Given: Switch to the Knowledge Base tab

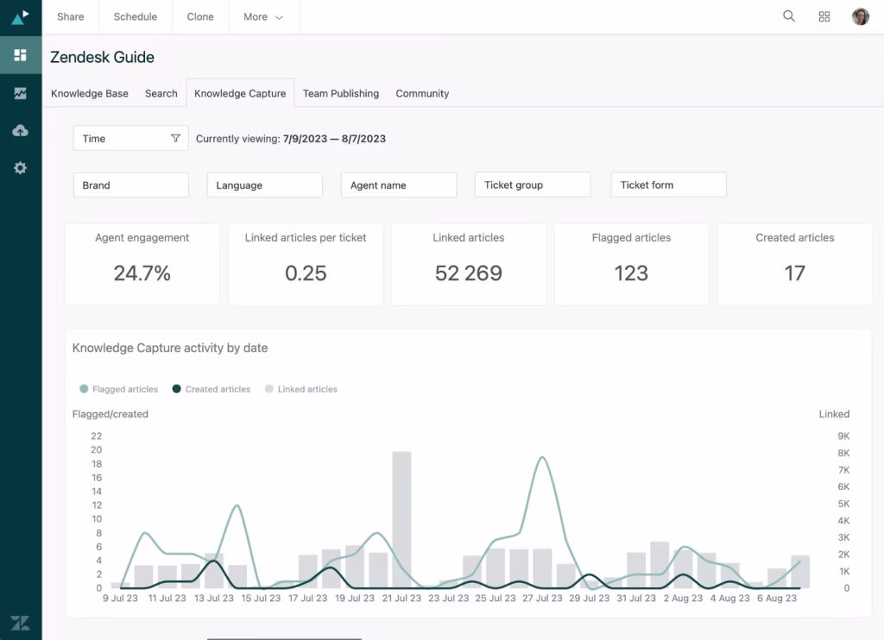Looking at the screenshot, I should (90, 93).
